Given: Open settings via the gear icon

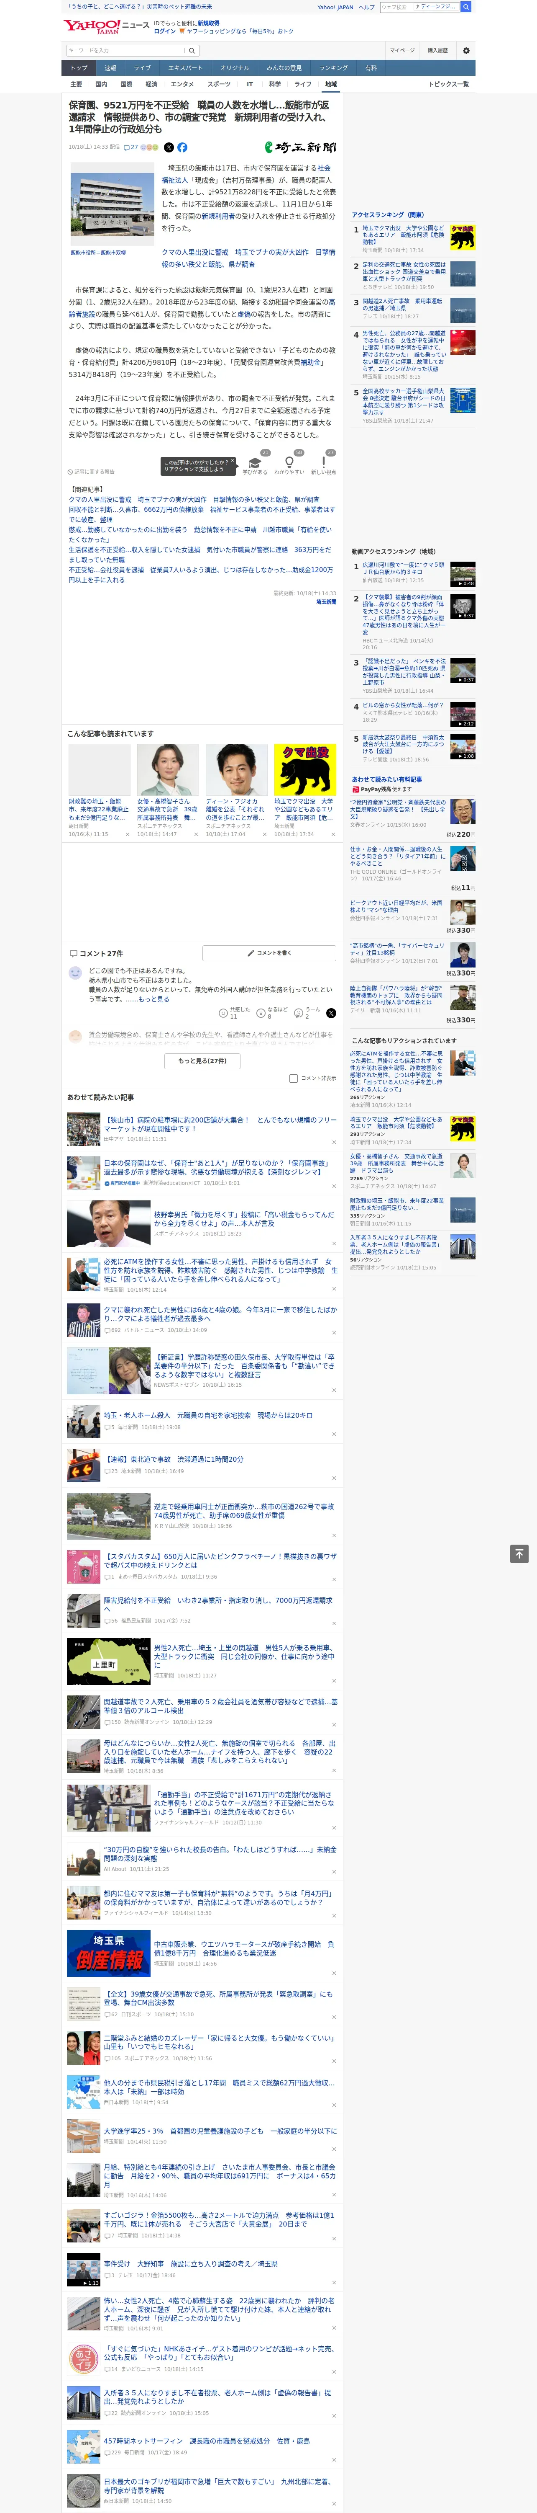Looking at the screenshot, I should pos(466,51).
